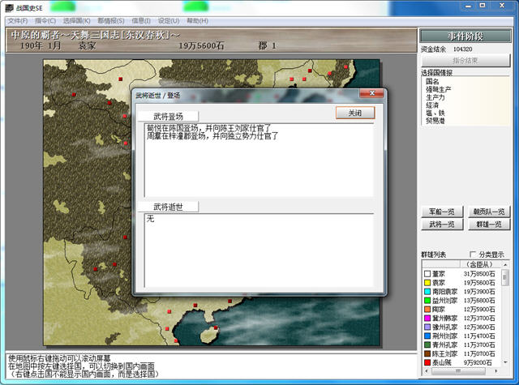Enable the 分类显示 checkbox
Viewport: 519px width, 385px height.
pos(473,255)
